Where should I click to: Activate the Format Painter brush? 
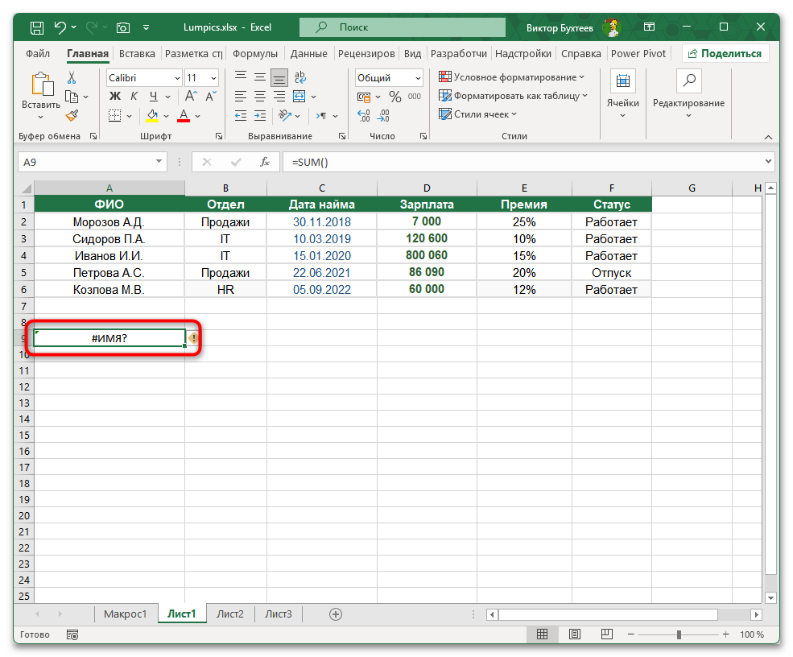72,116
